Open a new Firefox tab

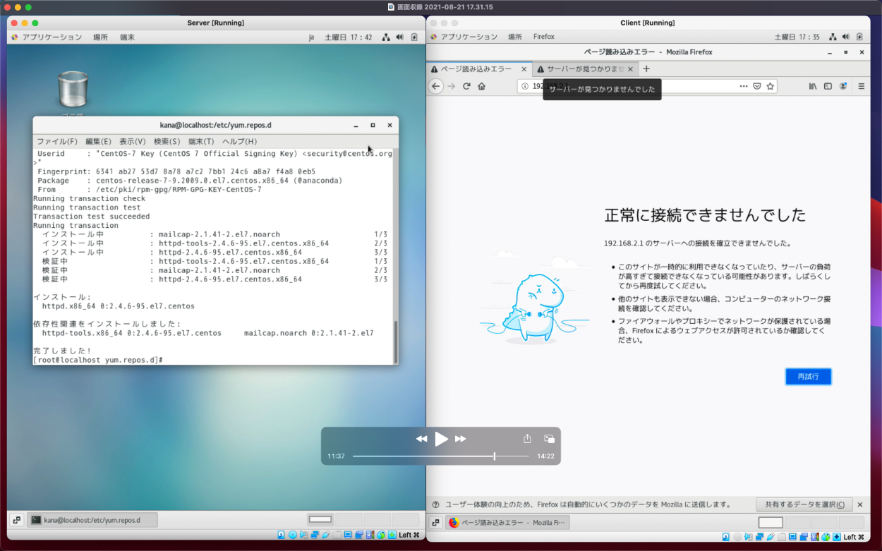pos(646,69)
